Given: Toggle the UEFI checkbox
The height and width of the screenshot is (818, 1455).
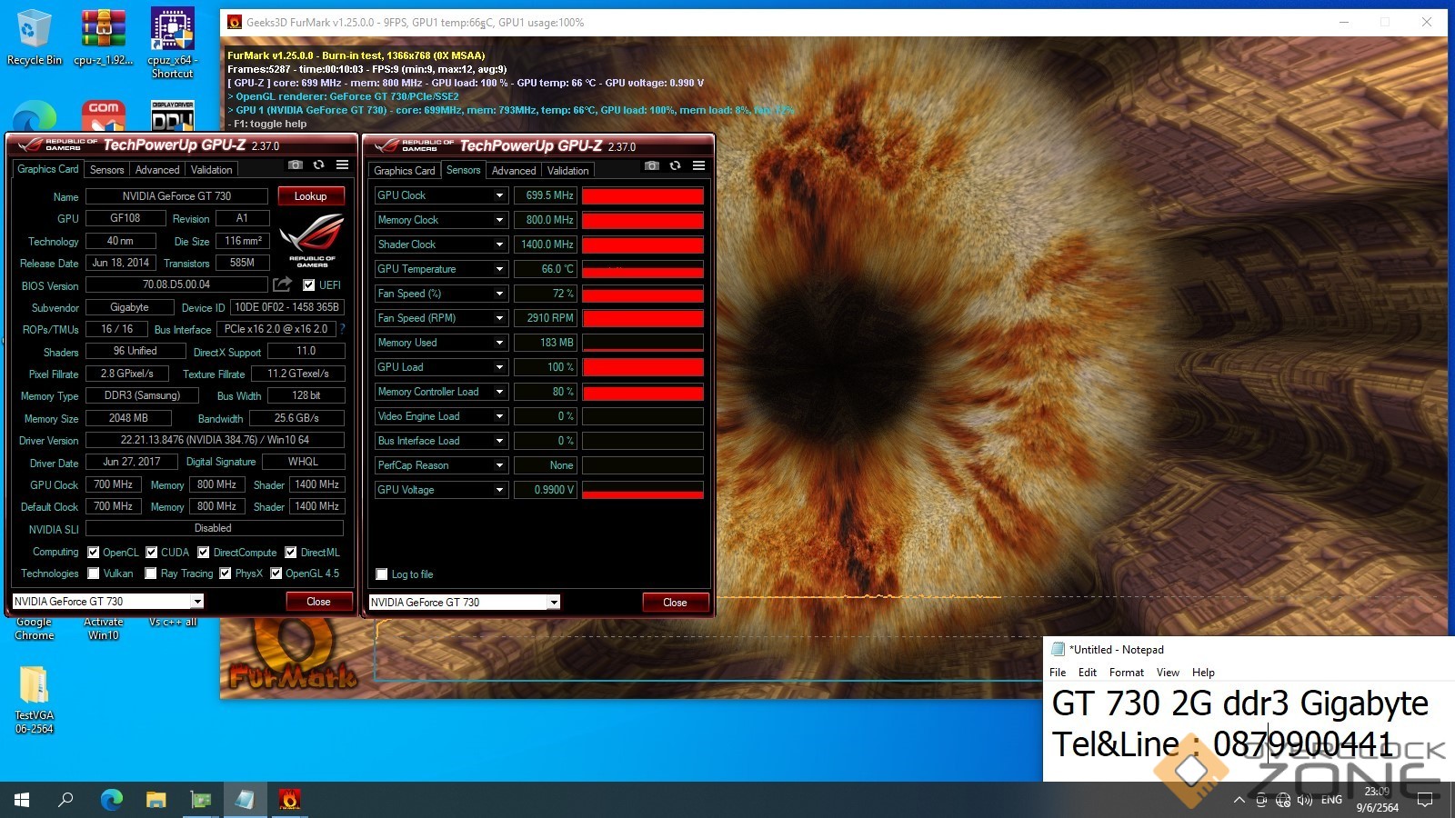Looking at the screenshot, I should [x=309, y=284].
